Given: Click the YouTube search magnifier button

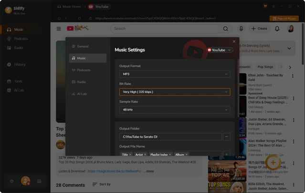Looking at the screenshot, I should coord(226,29).
